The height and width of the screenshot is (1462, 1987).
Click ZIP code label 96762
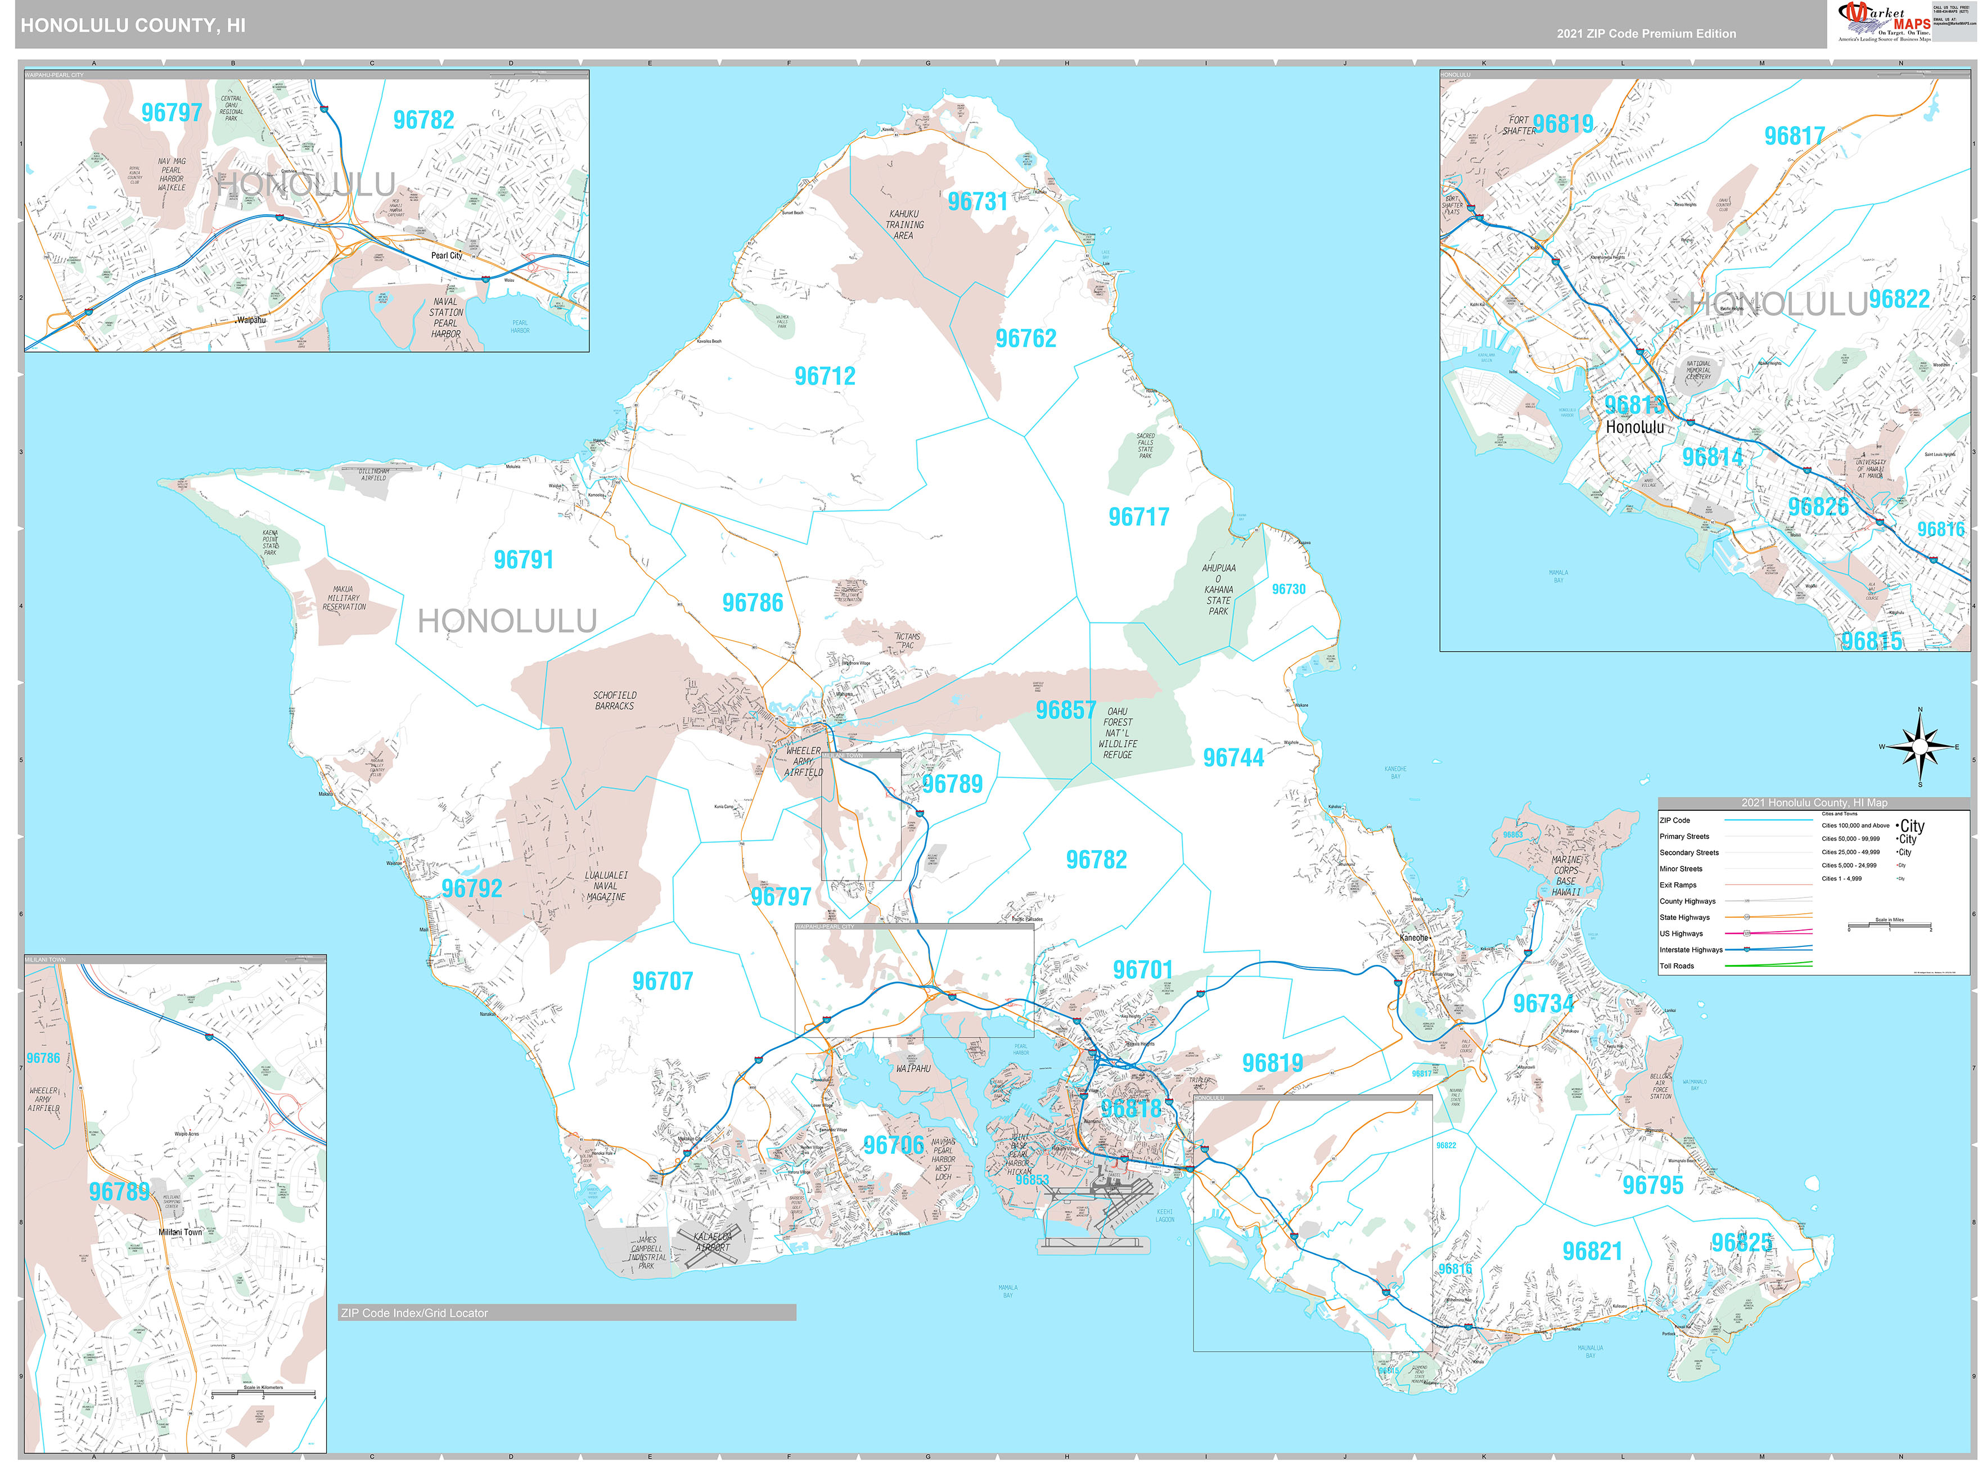pyautogui.click(x=1026, y=338)
